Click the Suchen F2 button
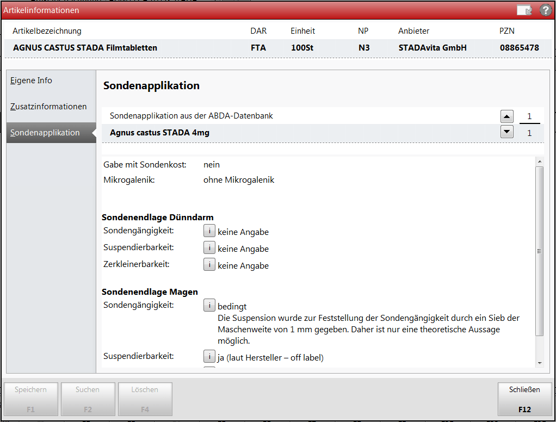This screenshot has width=556, height=422. pos(88,399)
